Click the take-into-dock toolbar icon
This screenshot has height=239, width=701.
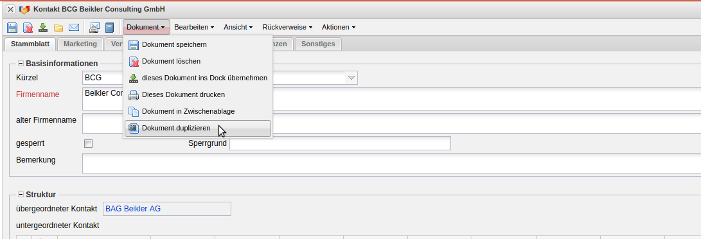[43, 28]
